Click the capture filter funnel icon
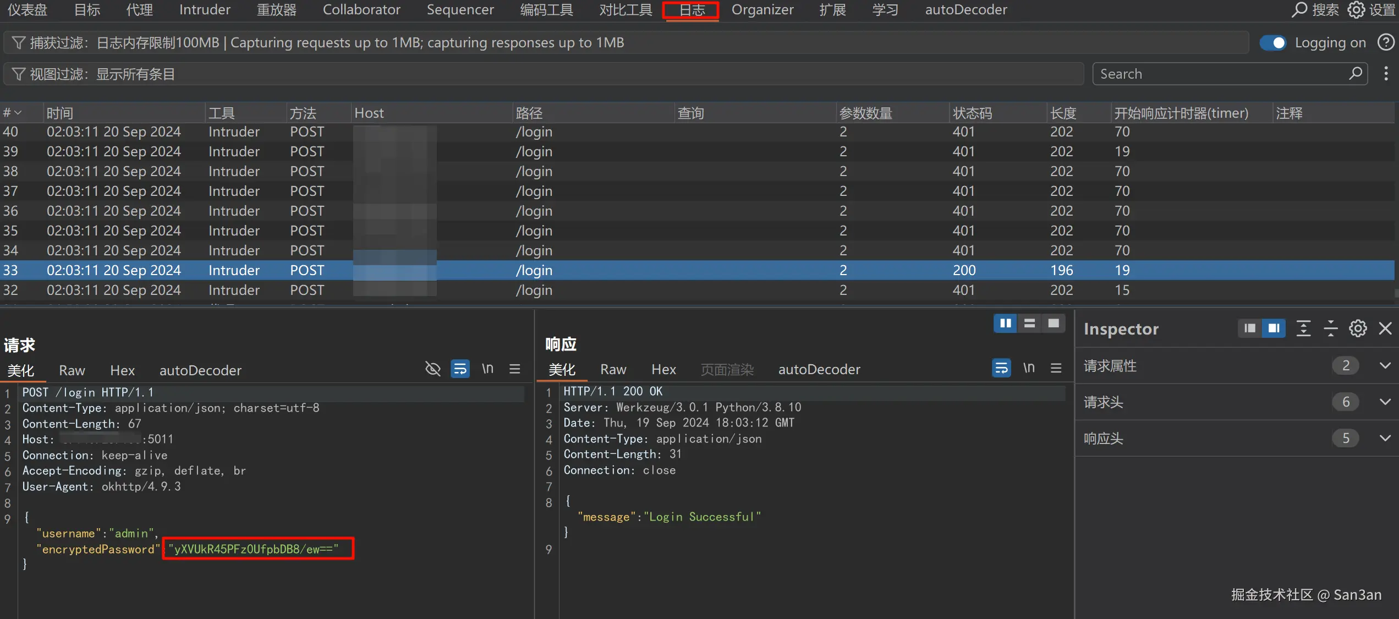 pos(18,43)
